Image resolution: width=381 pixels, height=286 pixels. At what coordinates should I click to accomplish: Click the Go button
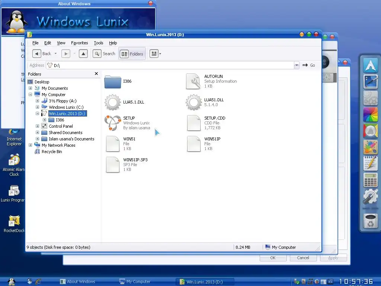click(309, 65)
